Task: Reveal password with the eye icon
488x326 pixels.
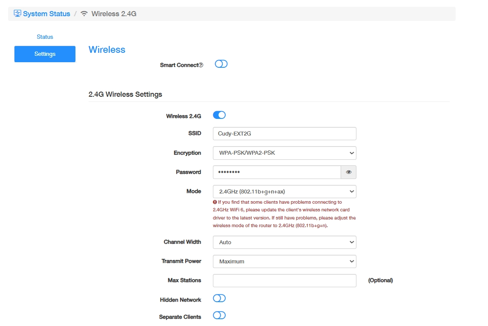Action: [x=349, y=172]
